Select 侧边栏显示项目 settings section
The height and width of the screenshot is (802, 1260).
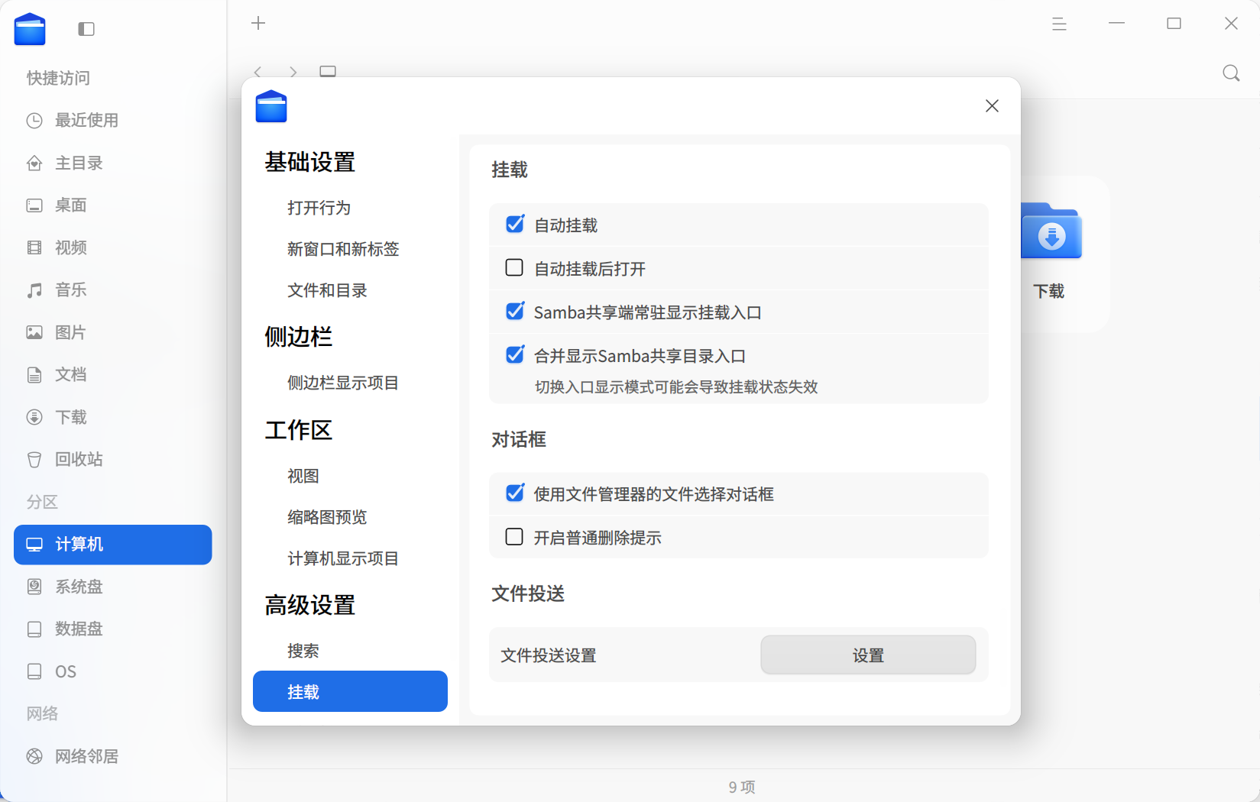tap(350, 383)
